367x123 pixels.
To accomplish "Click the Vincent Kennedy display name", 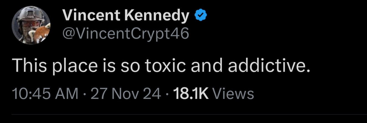I will tap(126, 16).
